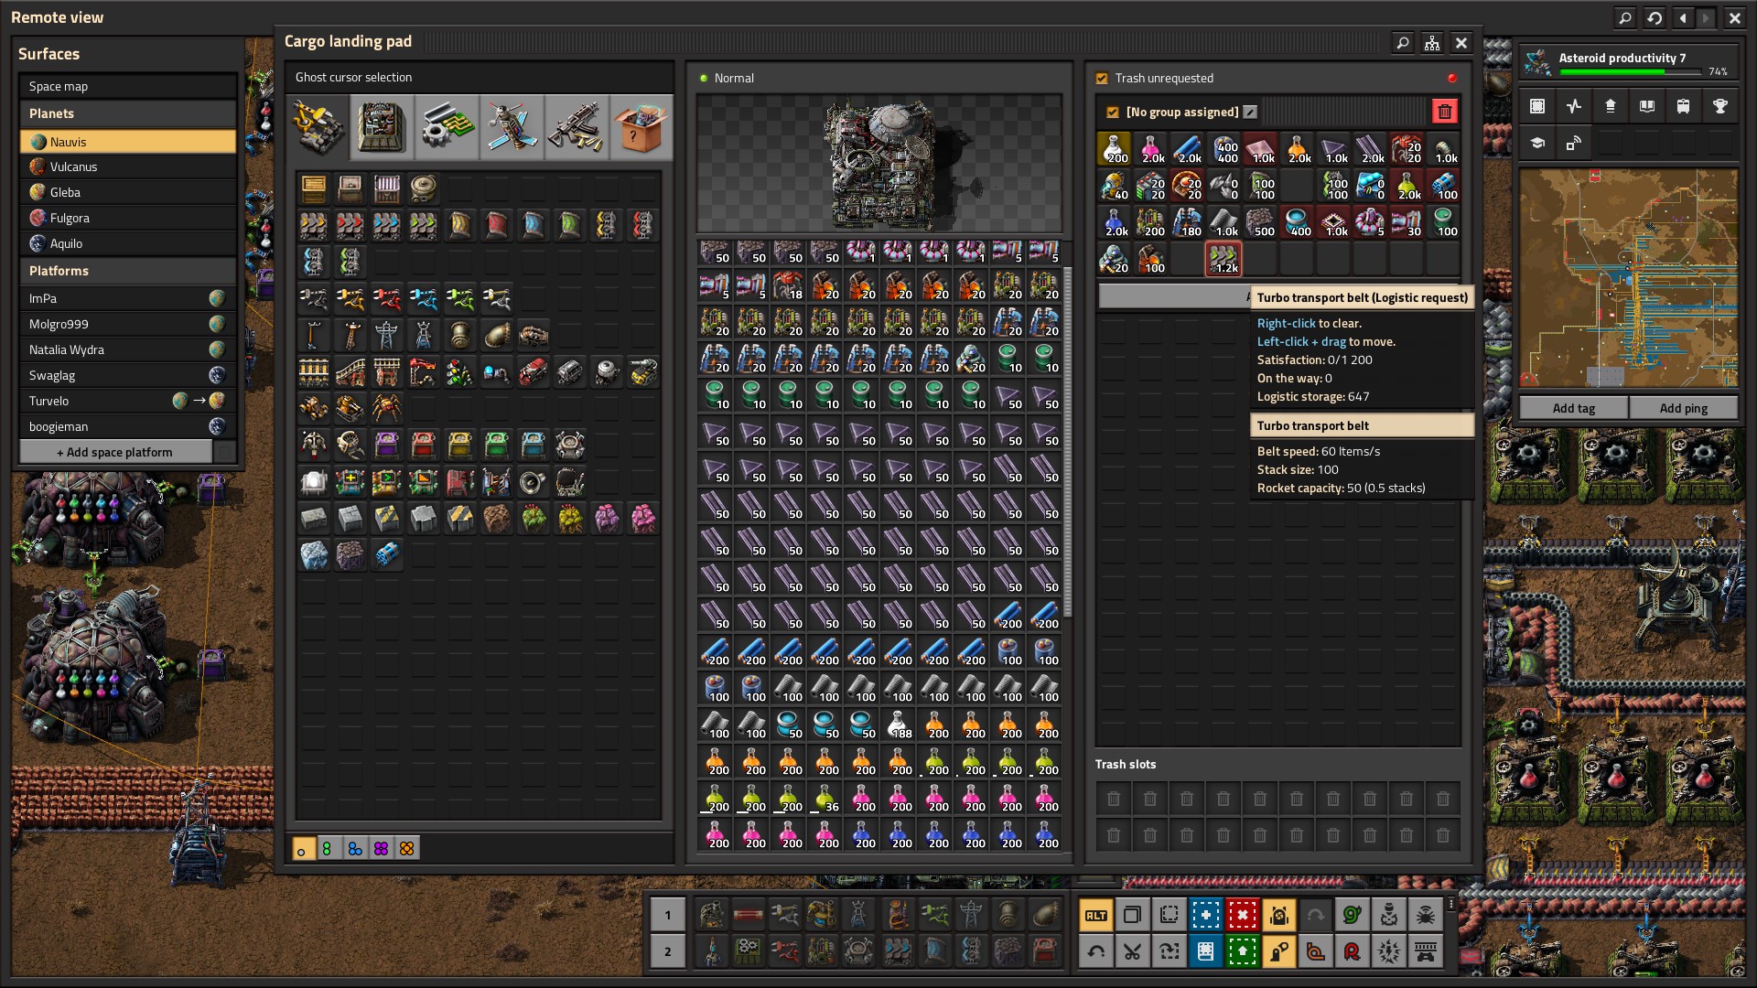
Task: Switch to the Unsorted question-box tab
Action: 641,127
